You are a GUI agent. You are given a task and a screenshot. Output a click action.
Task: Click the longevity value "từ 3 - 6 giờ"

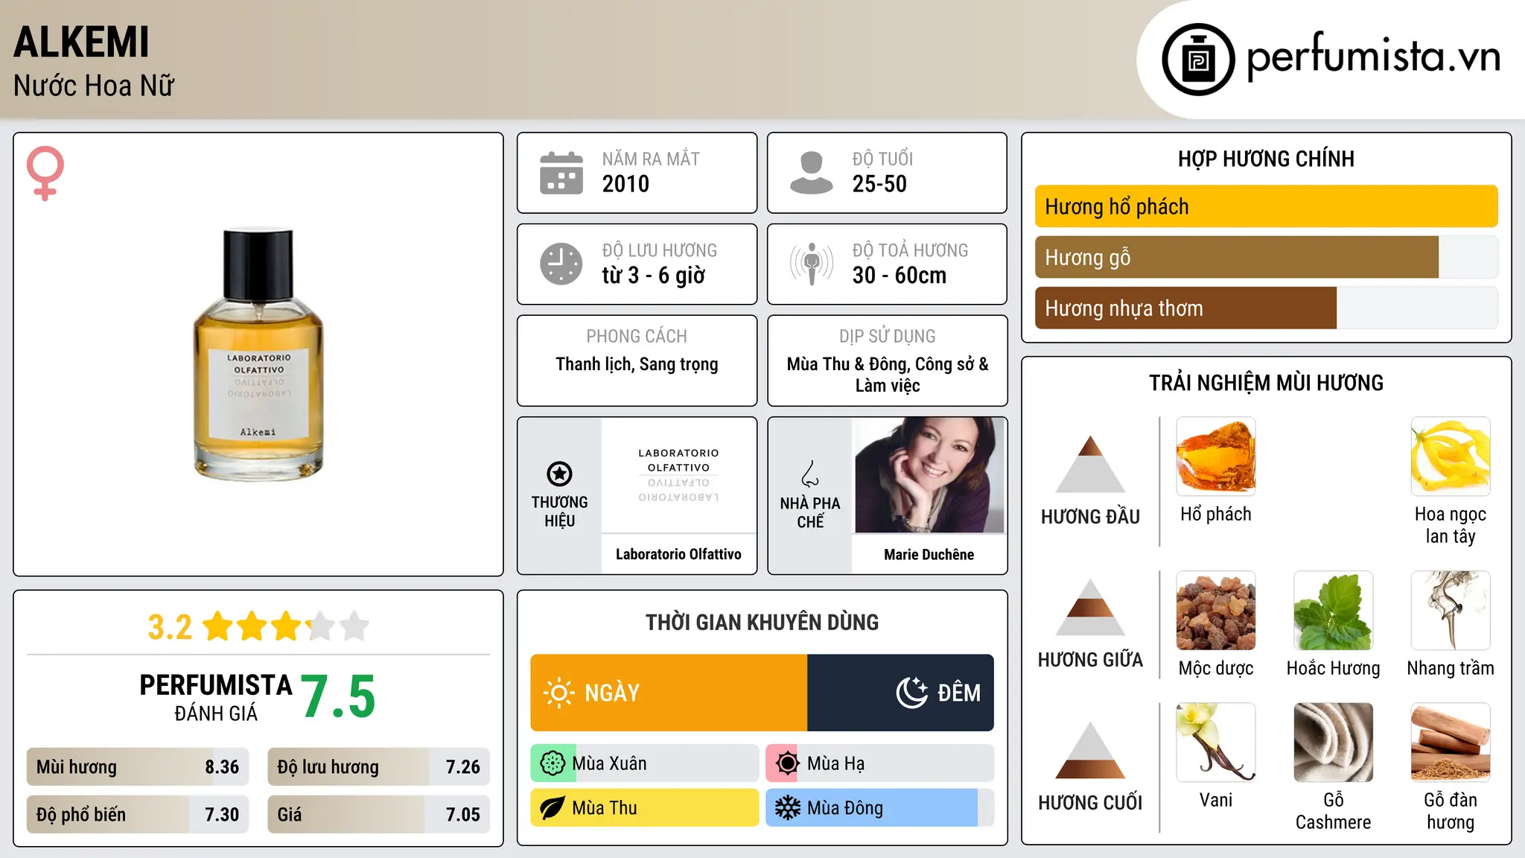pos(654,276)
